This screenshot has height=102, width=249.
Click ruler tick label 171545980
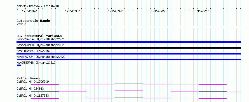click(72, 11)
